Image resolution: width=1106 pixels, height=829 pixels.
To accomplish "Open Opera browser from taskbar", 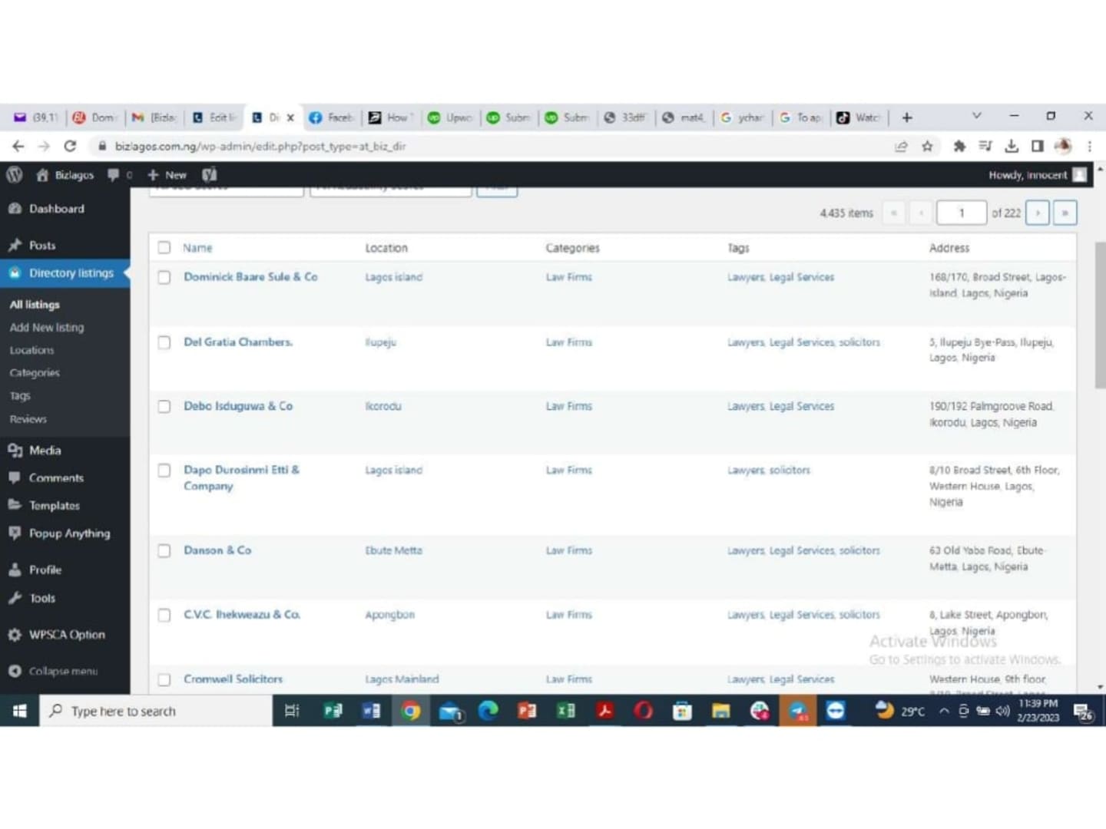I will (x=644, y=711).
